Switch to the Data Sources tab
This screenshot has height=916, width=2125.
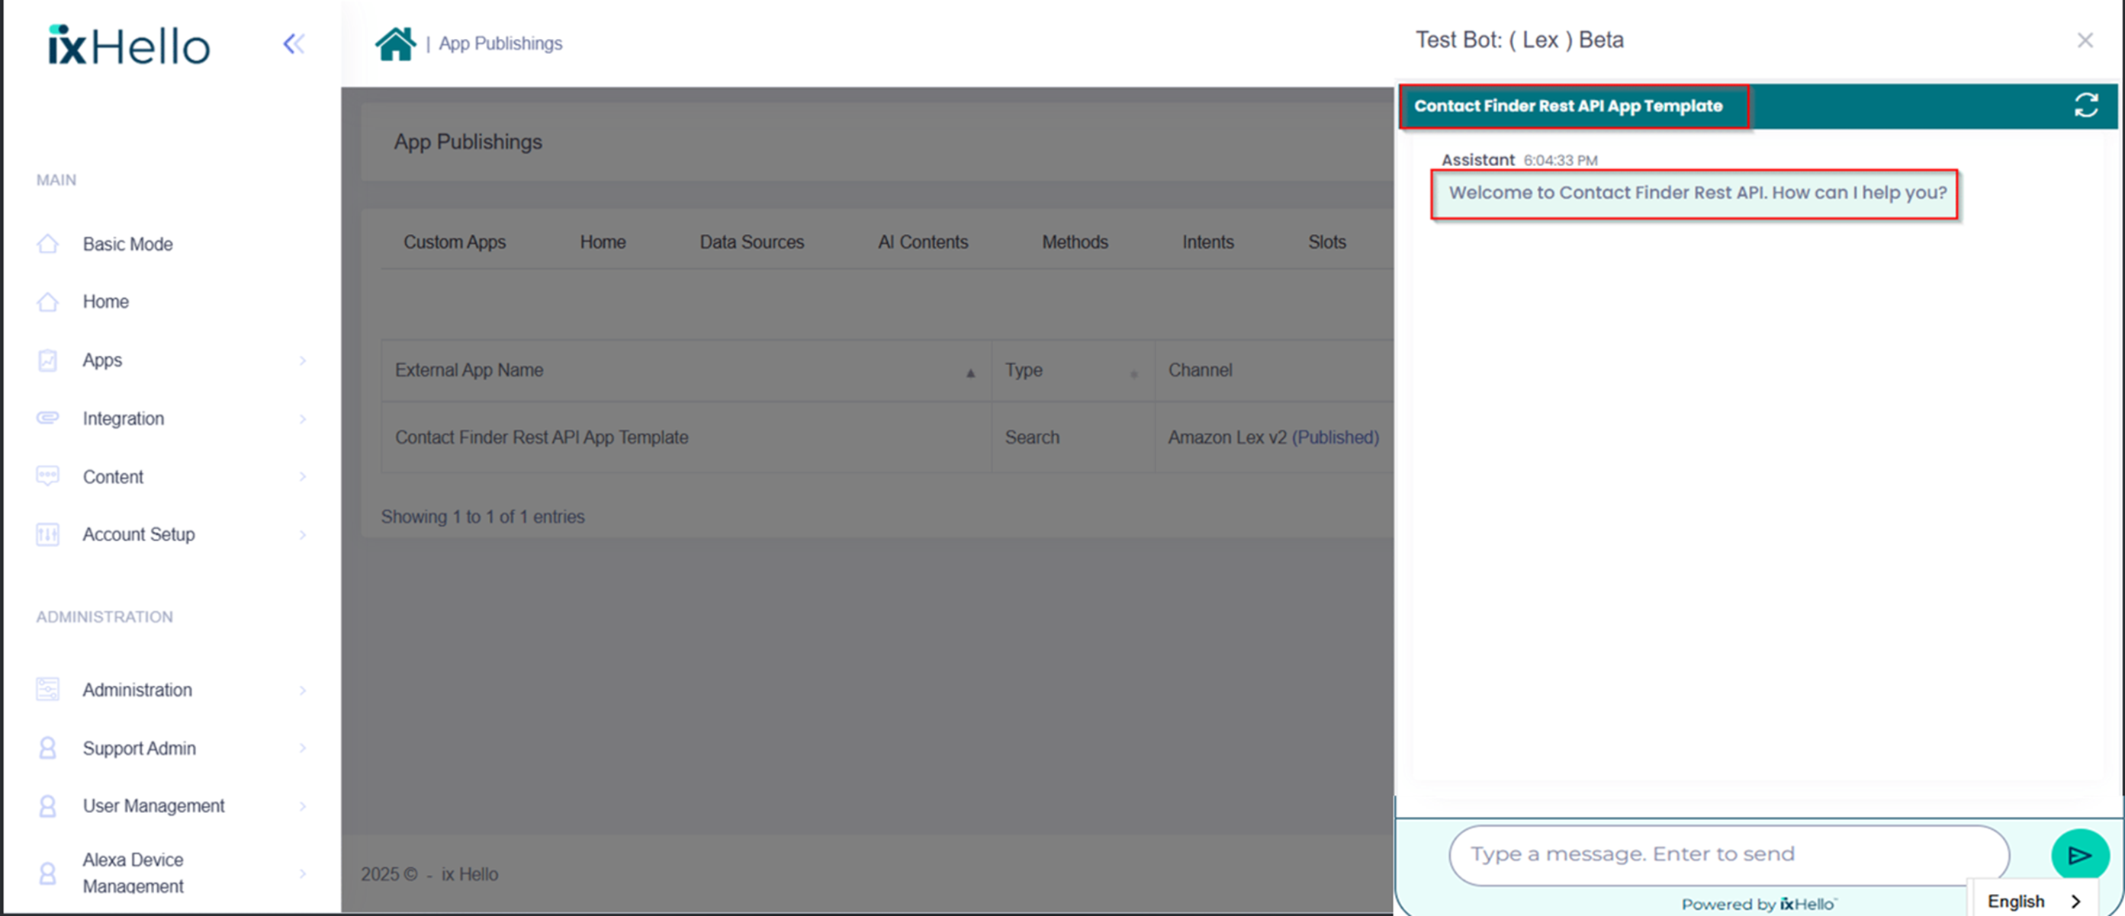(x=751, y=242)
